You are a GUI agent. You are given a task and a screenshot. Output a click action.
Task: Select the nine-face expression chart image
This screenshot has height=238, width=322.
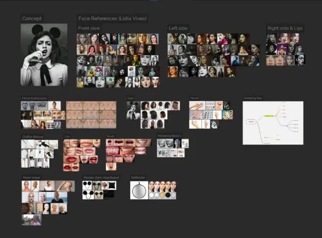click(x=91, y=115)
